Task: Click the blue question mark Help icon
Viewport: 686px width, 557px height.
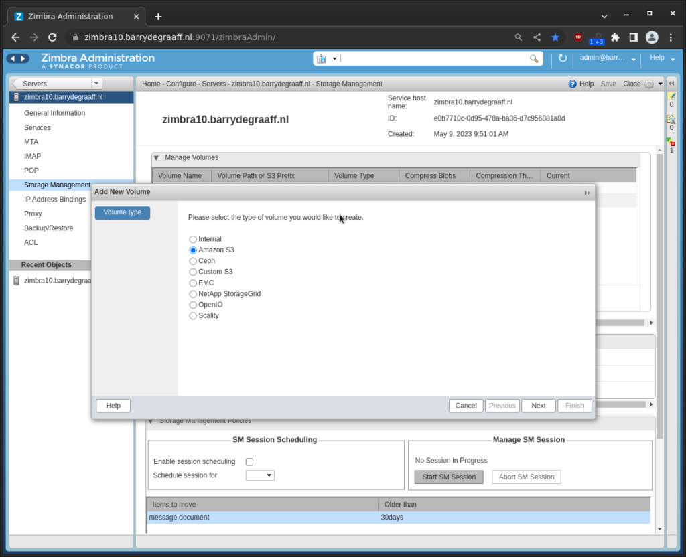Action: click(x=572, y=84)
